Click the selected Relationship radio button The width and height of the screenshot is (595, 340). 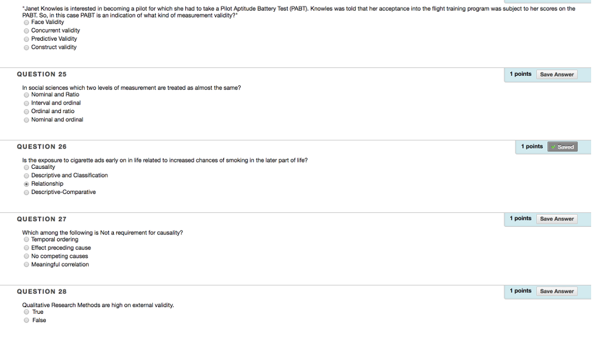tap(27, 184)
